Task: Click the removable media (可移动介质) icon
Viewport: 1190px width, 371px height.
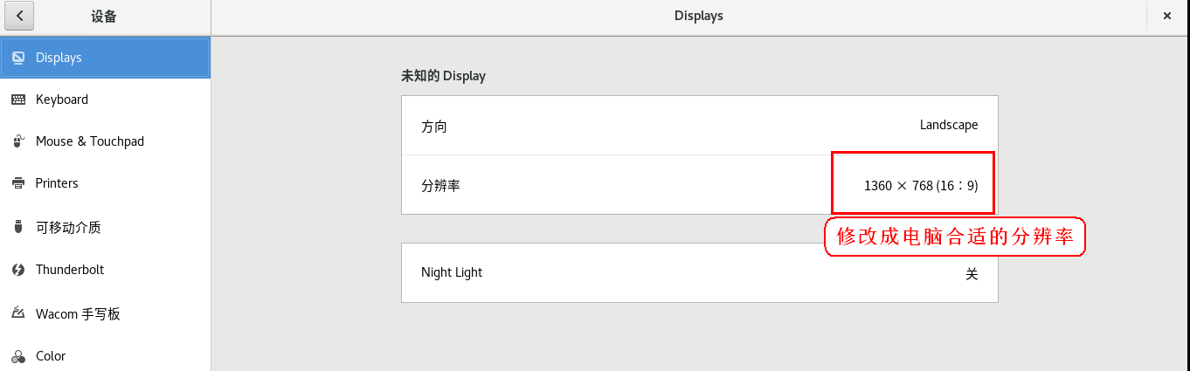Action: tap(18, 227)
